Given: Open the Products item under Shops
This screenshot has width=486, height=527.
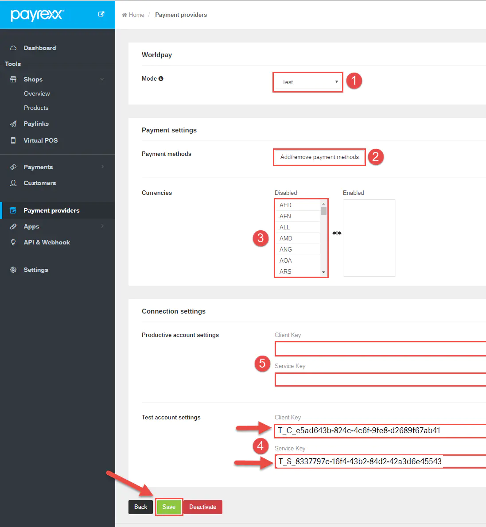Looking at the screenshot, I should pos(36,108).
